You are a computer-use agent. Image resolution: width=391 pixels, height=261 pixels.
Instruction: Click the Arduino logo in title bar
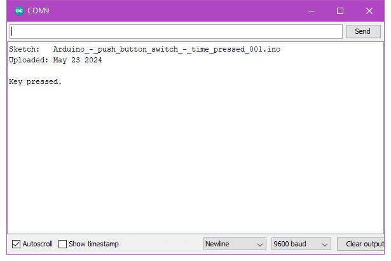click(x=18, y=11)
